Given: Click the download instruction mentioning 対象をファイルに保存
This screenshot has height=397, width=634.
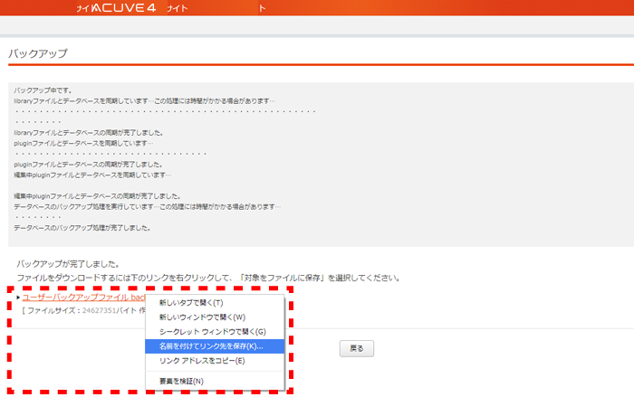Looking at the screenshot, I should 208,278.
